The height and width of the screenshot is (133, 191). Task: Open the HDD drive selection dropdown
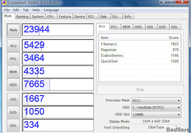(x=156, y=107)
